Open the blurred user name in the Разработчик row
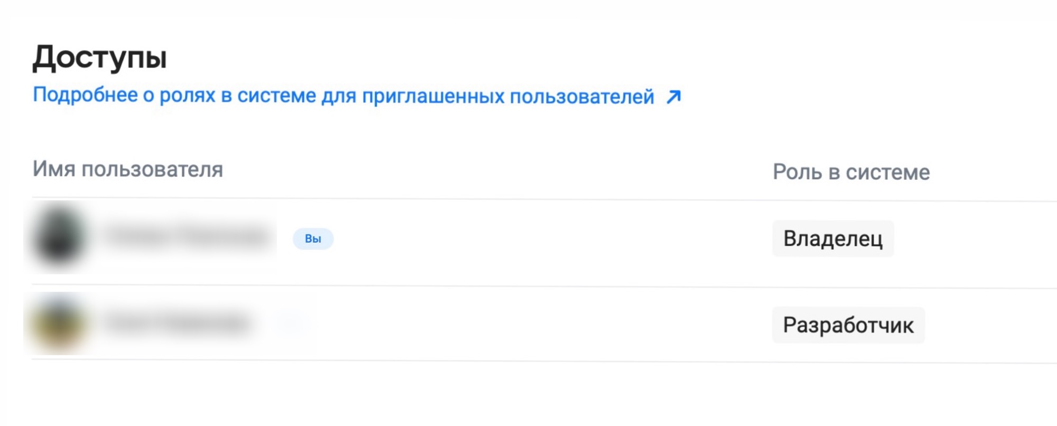Image resolution: width=1057 pixels, height=426 pixels. pos(177,322)
